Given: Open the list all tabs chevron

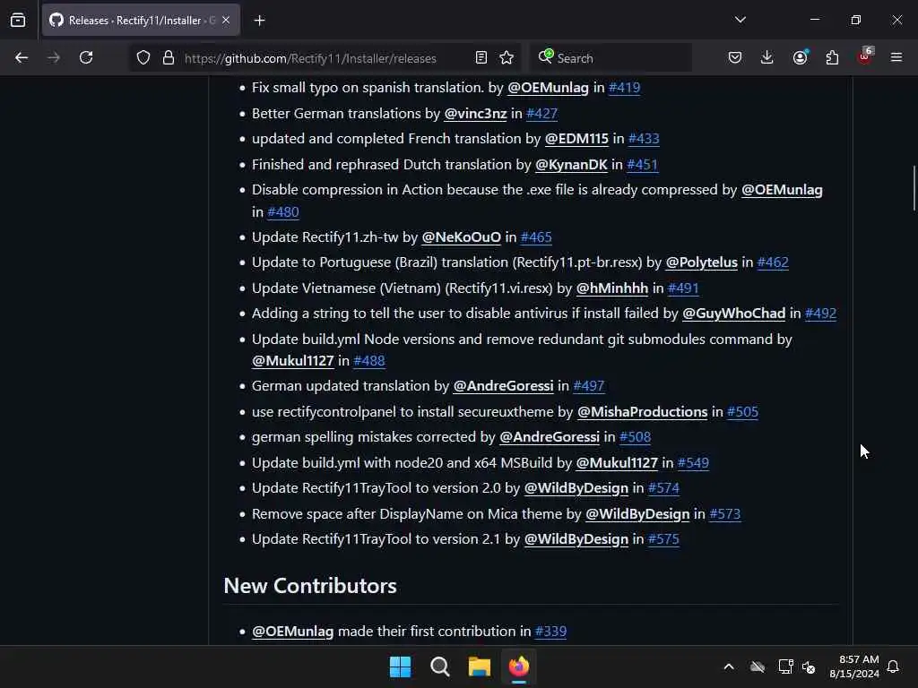Looking at the screenshot, I should click(740, 20).
